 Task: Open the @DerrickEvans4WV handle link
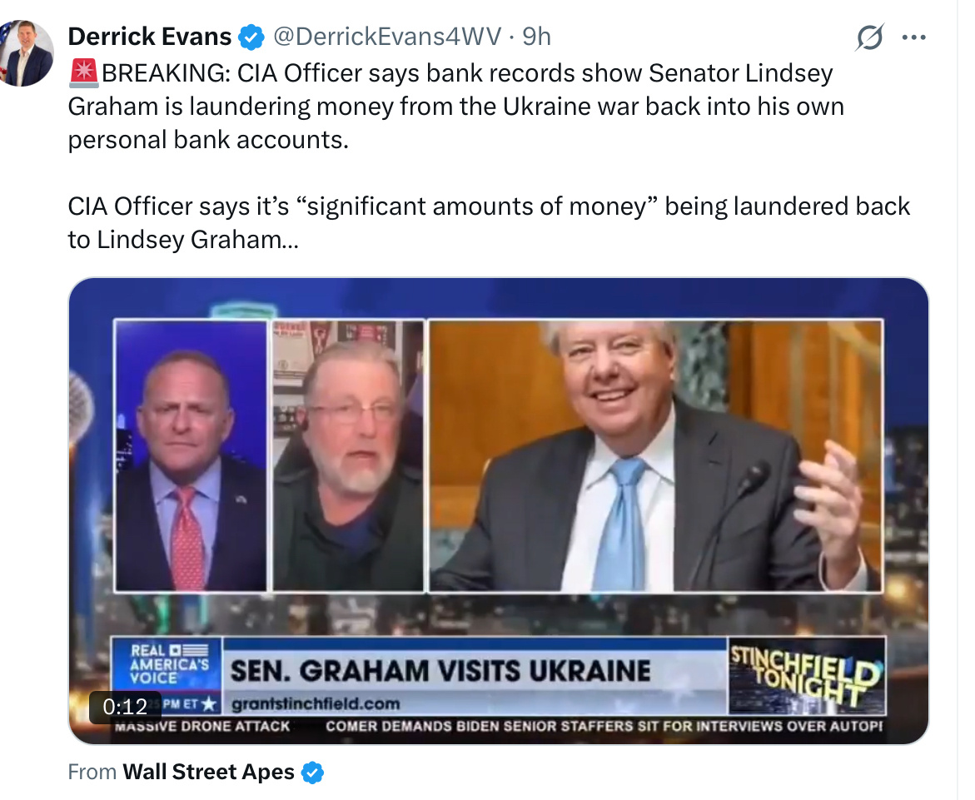click(x=387, y=37)
